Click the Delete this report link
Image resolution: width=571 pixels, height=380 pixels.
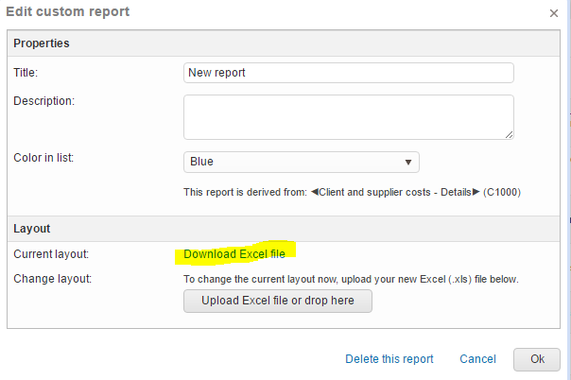[x=389, y=359]
